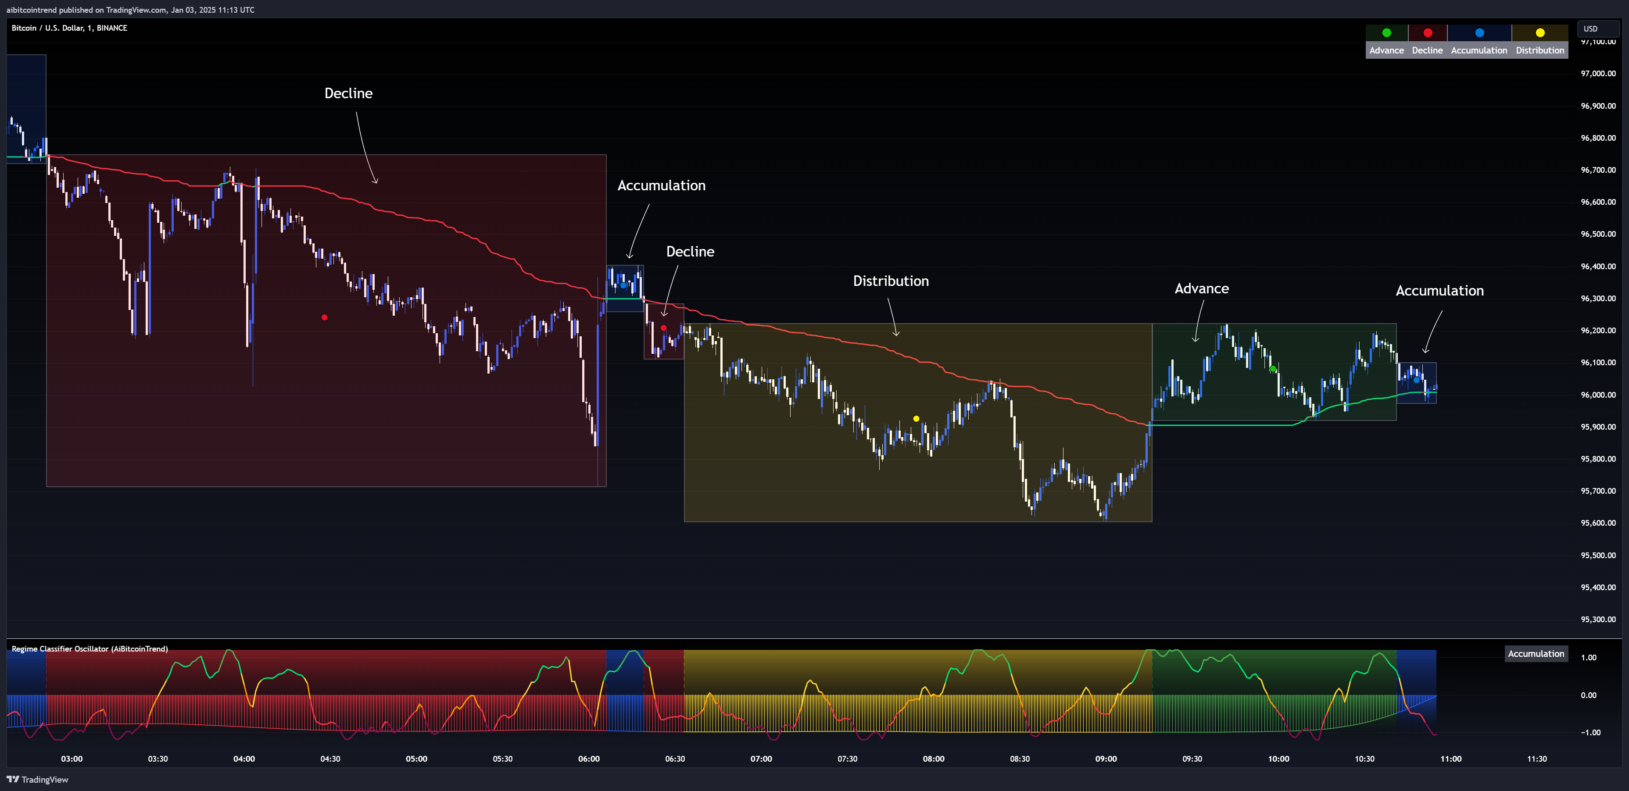The height and width of the screenshot is (791, 1629).
Task: Click the Advance annotation text on chart
Action: click(1202, 289)
